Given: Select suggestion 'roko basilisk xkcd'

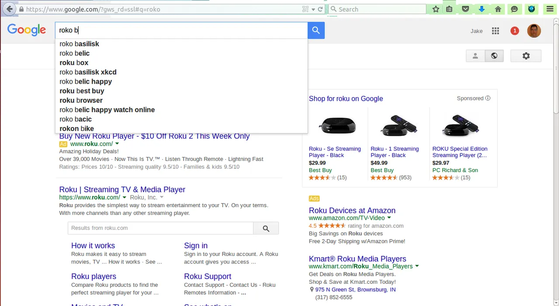Looking at the screenshot, I should pyautogui.click(x=181, y=72).
